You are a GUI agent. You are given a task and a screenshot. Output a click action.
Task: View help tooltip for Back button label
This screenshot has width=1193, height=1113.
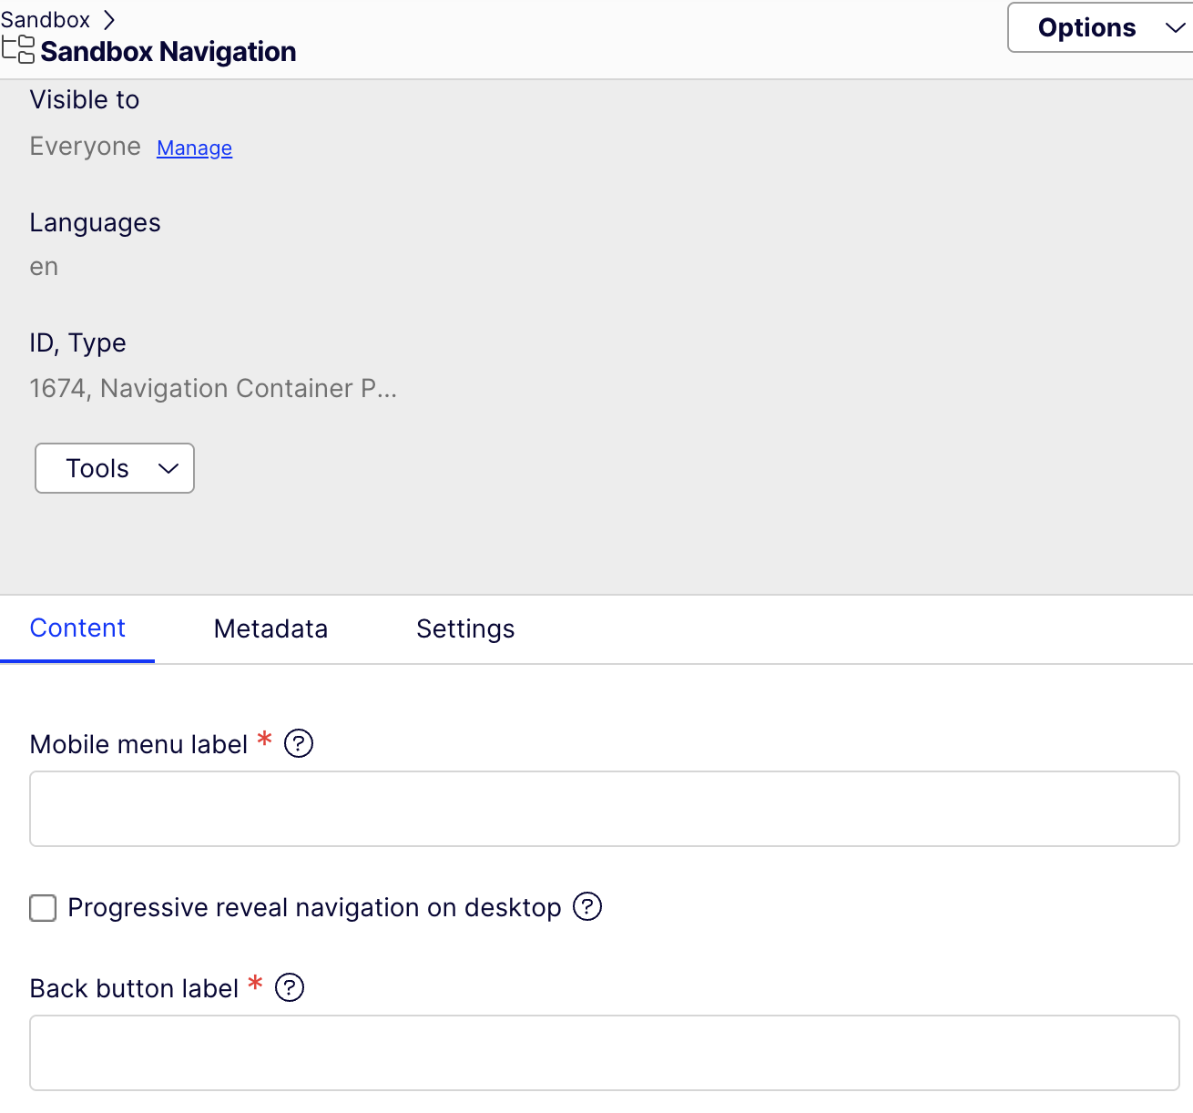[290, 987]
